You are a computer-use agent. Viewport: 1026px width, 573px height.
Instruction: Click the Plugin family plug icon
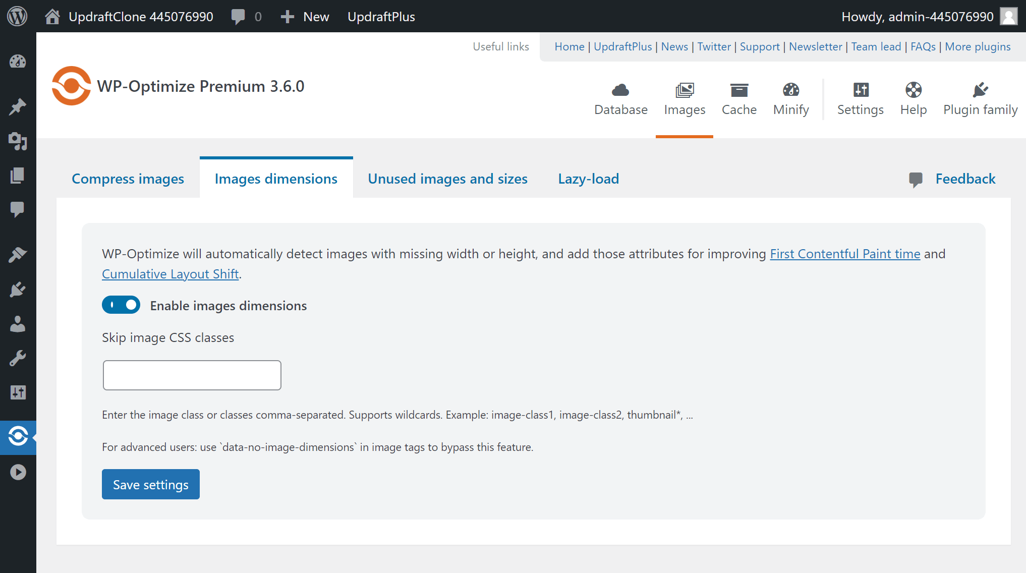tap(980, 90)
